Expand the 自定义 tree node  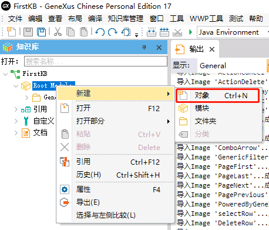click(16, 121)
